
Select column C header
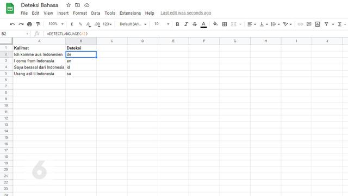[x=112, y=41]
